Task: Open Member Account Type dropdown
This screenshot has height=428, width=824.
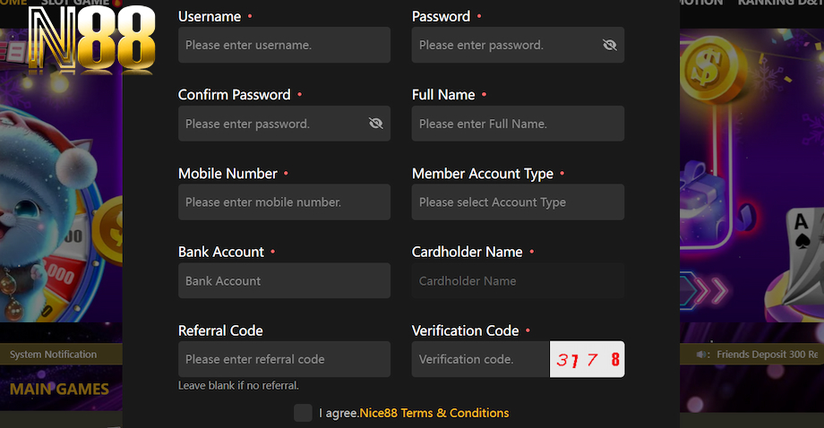Action: coord(518,202)
